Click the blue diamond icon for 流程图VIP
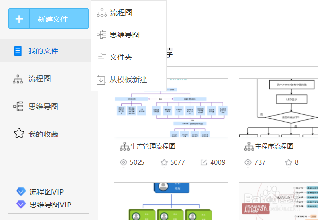The width and height of the screenshot is (318, 220). [x=21, y=191]
